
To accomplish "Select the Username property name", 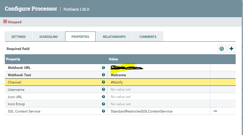I will coord(16,90).
